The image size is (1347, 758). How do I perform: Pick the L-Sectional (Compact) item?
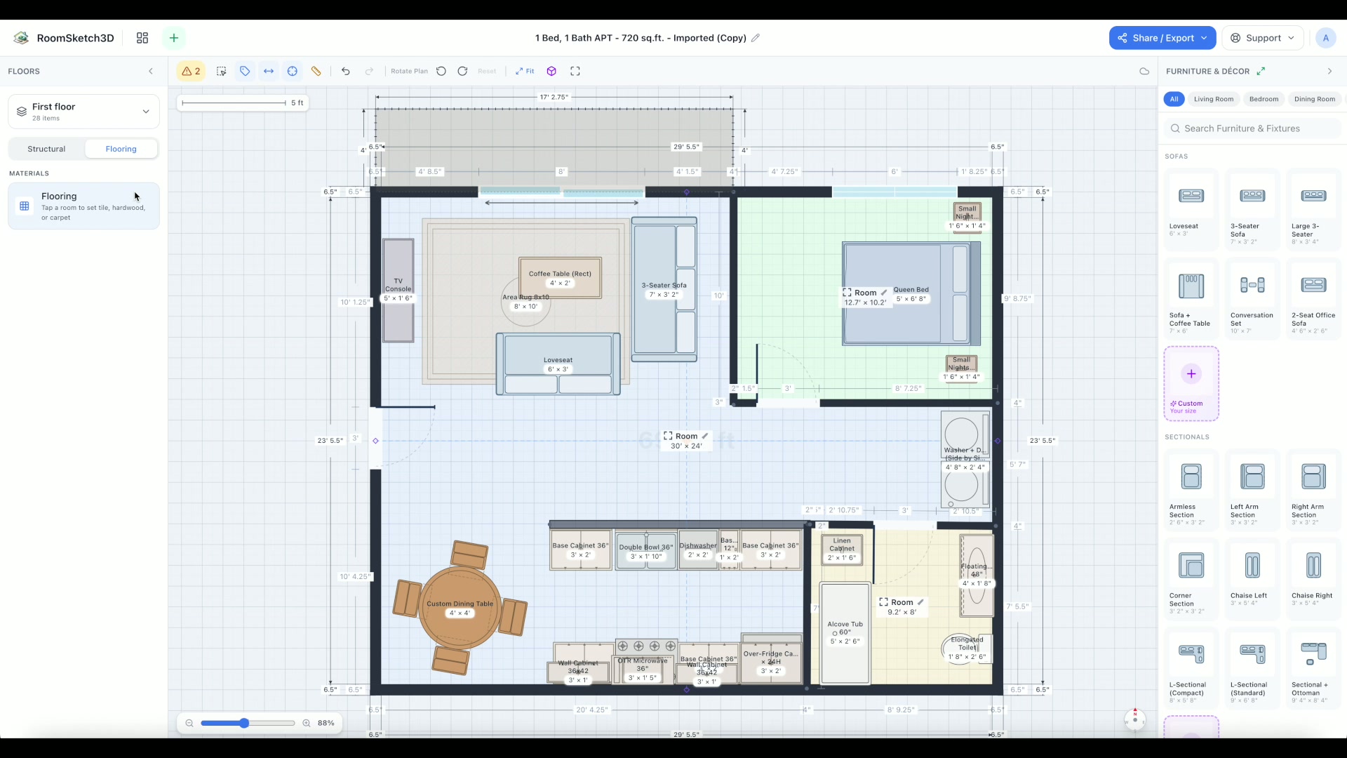1191,668
